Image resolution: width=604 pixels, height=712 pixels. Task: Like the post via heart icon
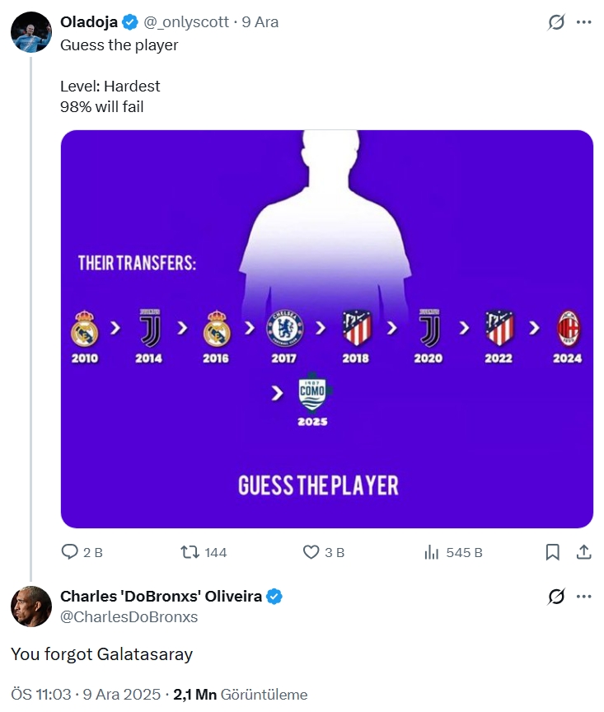pos(311,552)
